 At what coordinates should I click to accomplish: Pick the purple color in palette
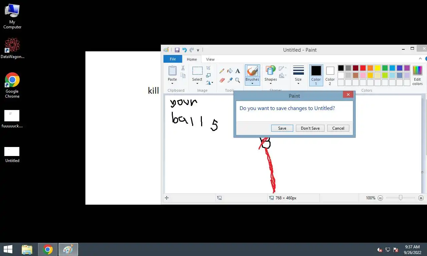tap(407, 68)
